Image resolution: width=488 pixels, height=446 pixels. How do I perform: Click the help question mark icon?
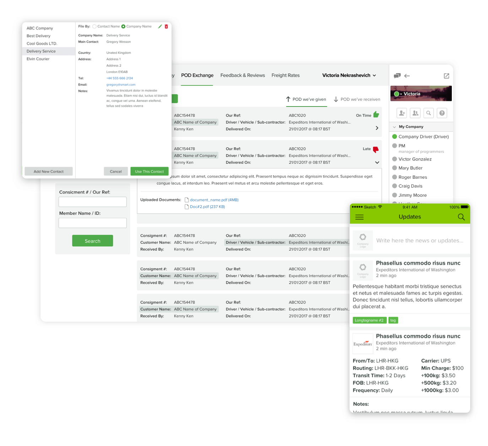pos(442,113)
